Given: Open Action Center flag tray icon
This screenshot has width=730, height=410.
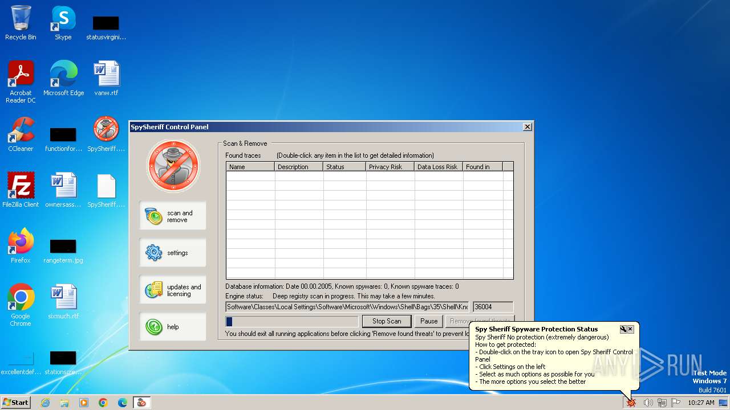Looking at the screenshot, I should click(x=676, y=403).
